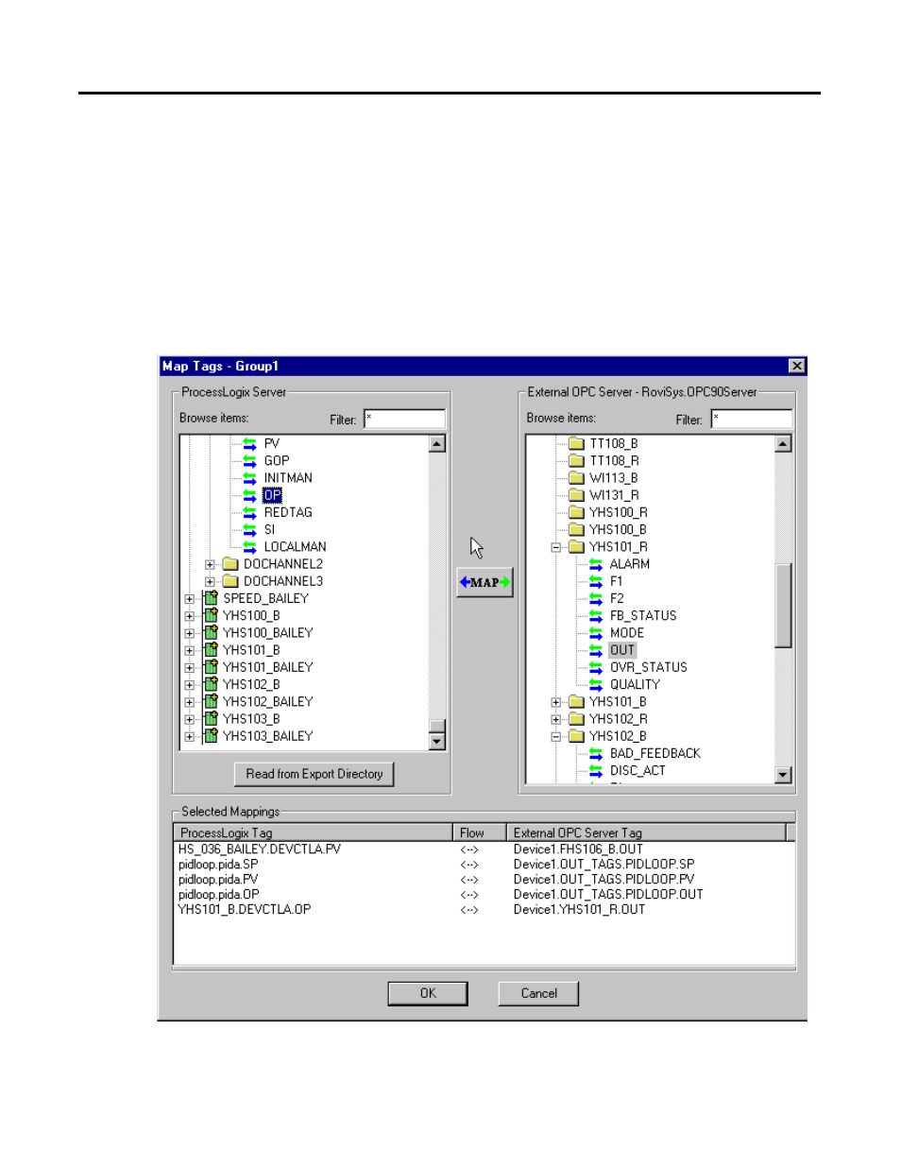Click Read from Export Directory button
Viewport: 901px width, 1167px height.
click(x=314, y=774)
